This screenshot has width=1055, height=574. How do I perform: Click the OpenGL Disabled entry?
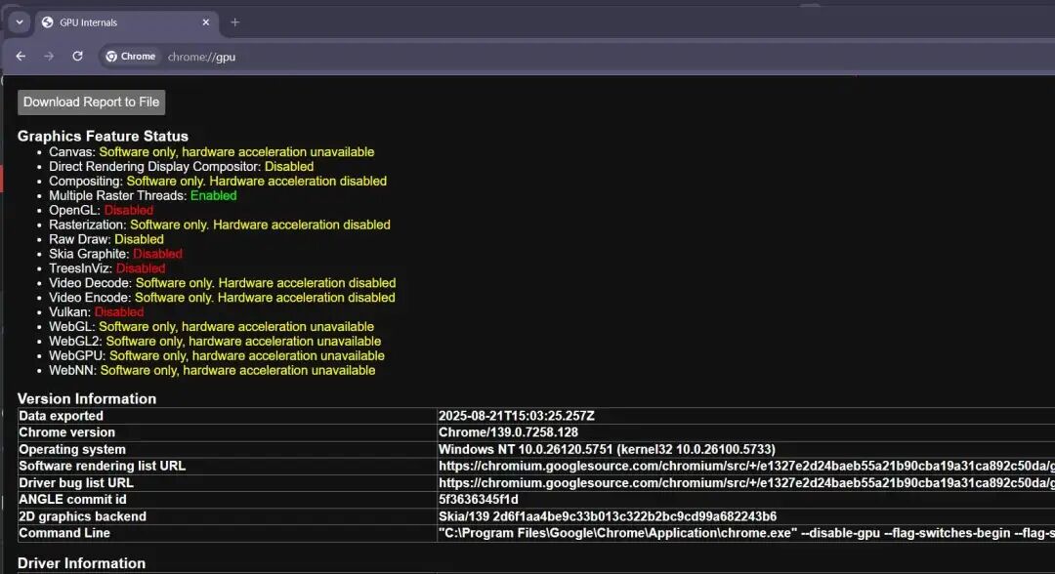point(101,211)
